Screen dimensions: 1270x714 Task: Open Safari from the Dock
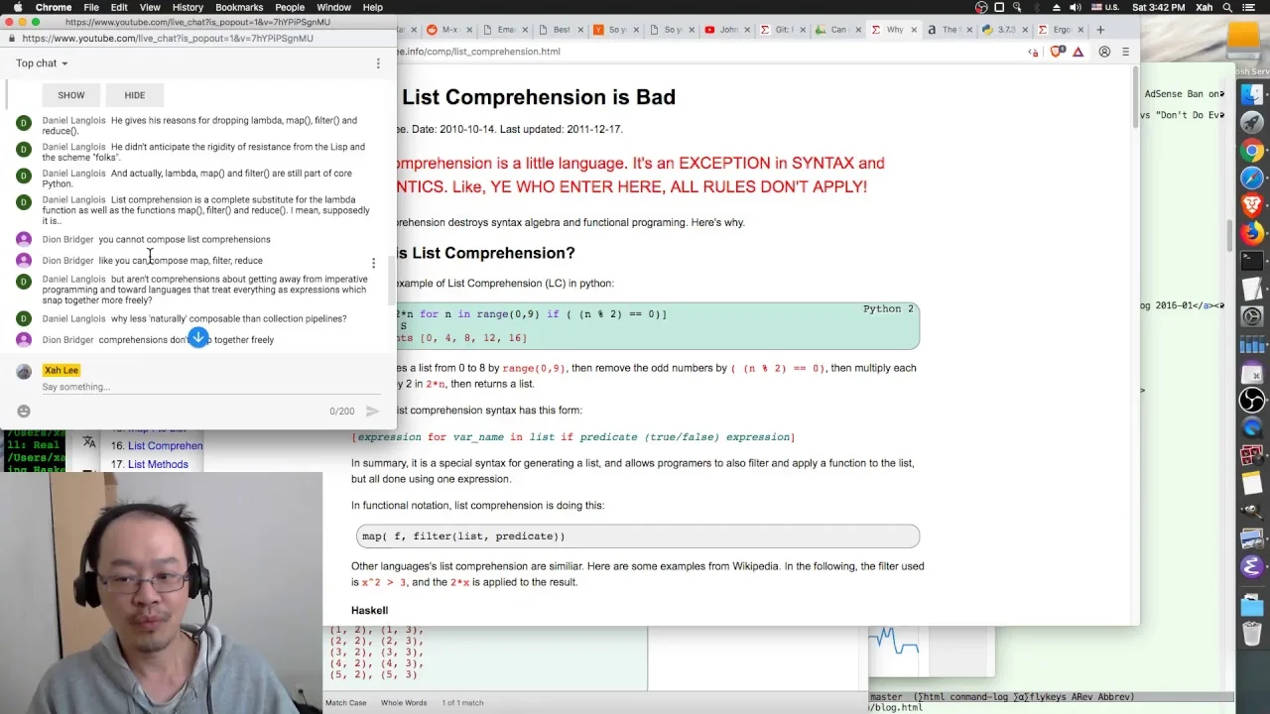click(1252, 178)
